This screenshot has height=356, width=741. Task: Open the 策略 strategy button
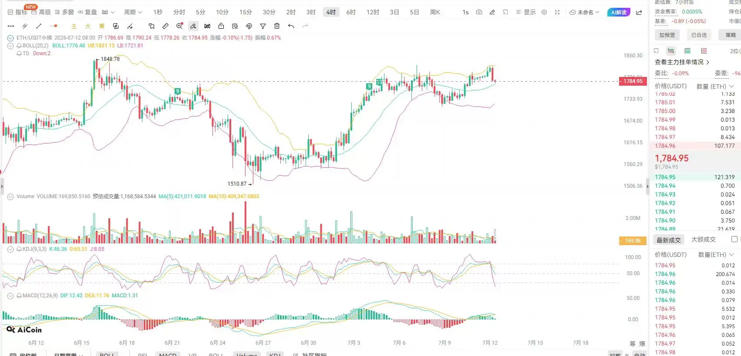[x=731, y=35]
